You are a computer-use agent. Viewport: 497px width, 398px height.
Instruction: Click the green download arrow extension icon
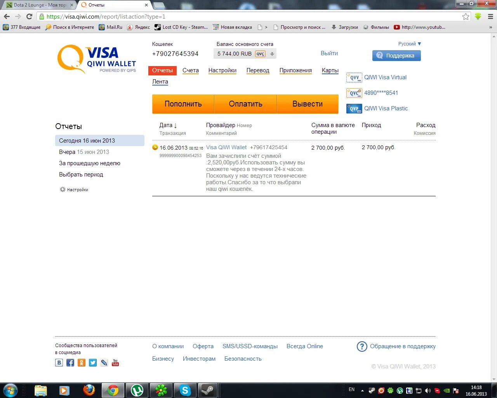tap(478, 16)
